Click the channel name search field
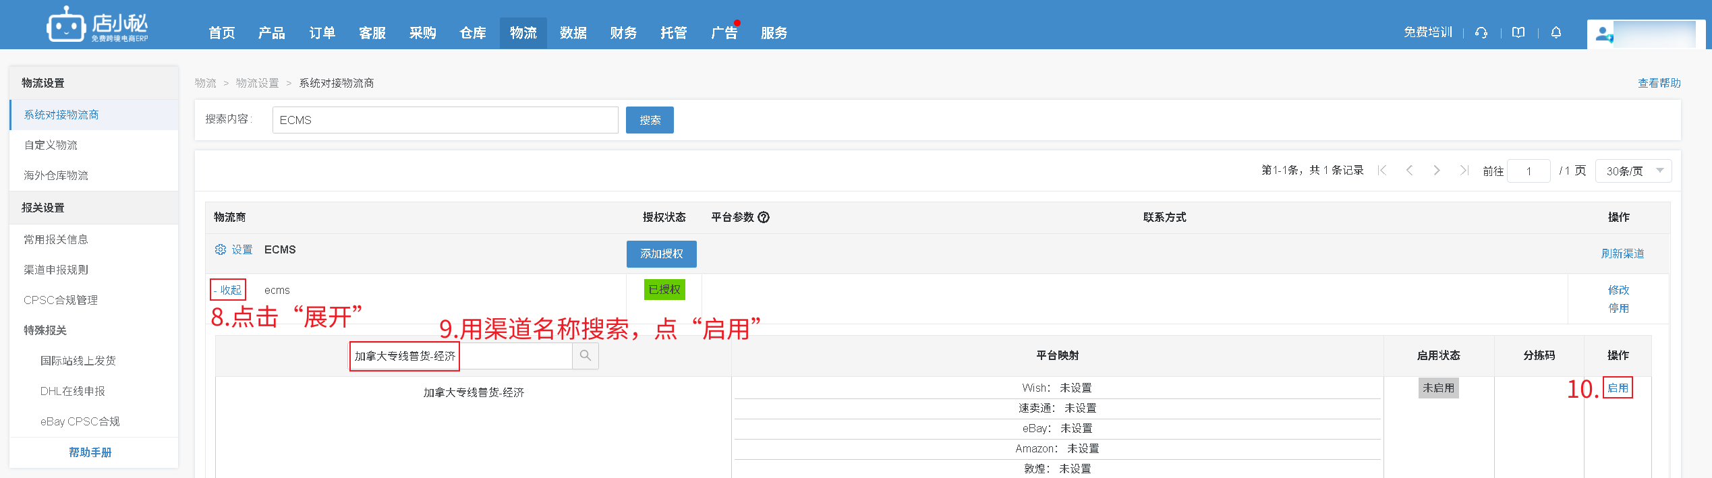1712x478 pixels. [461, 355]
